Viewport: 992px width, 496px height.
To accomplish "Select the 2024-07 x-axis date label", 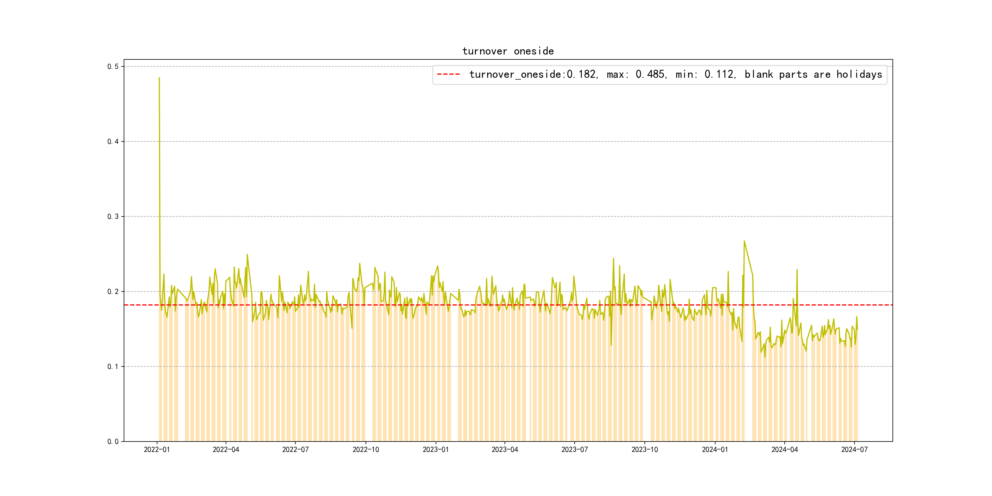I will pyautogui.click(x=854, y=450).
